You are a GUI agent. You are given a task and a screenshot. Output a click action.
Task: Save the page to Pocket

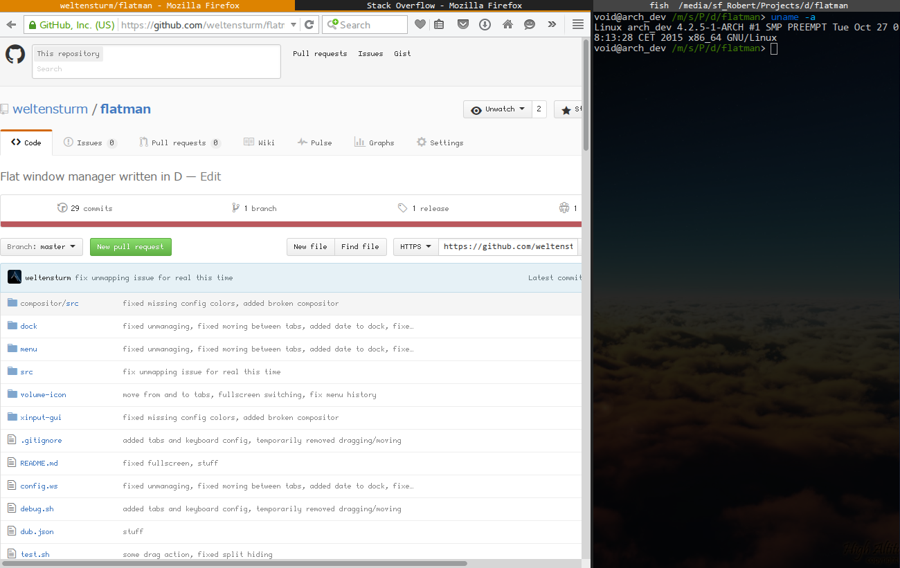point(462,24)
